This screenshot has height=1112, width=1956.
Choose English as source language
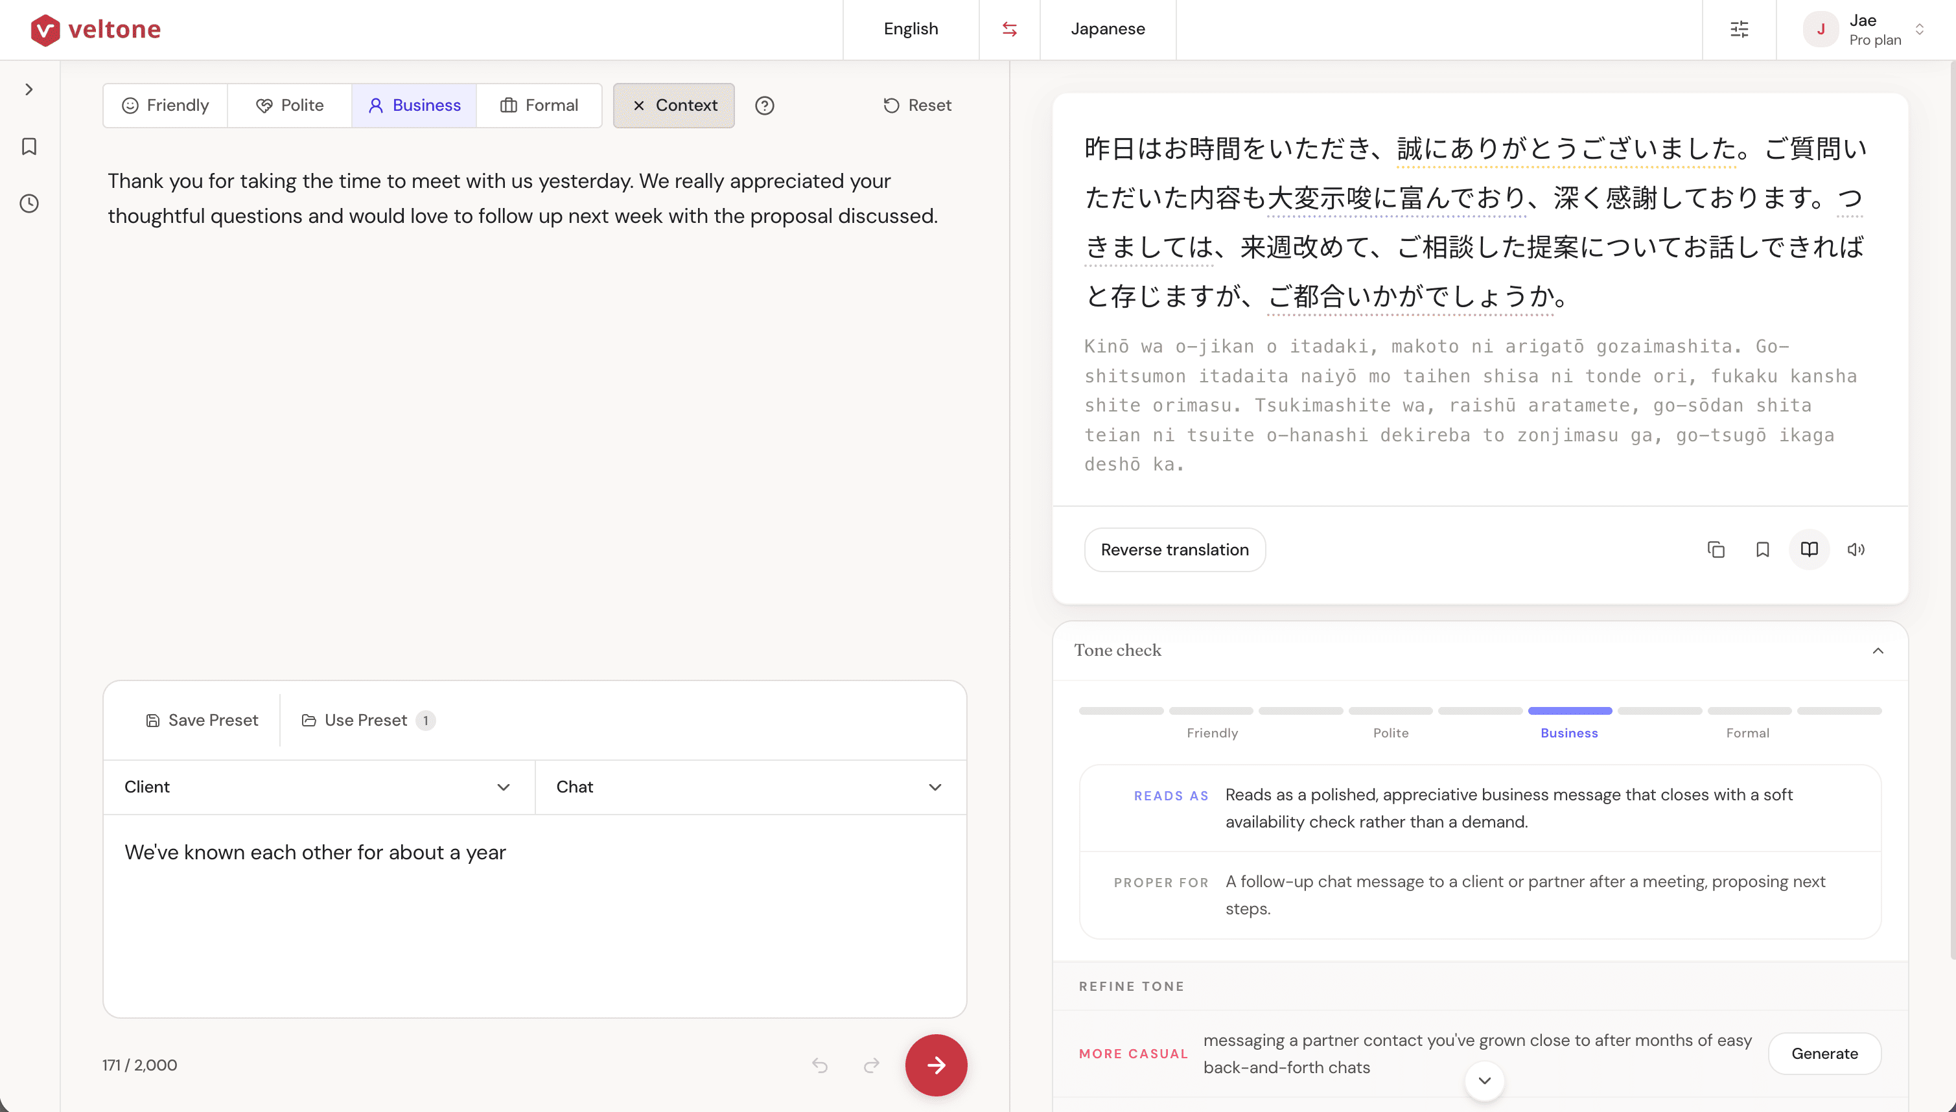tap(911, 29)
